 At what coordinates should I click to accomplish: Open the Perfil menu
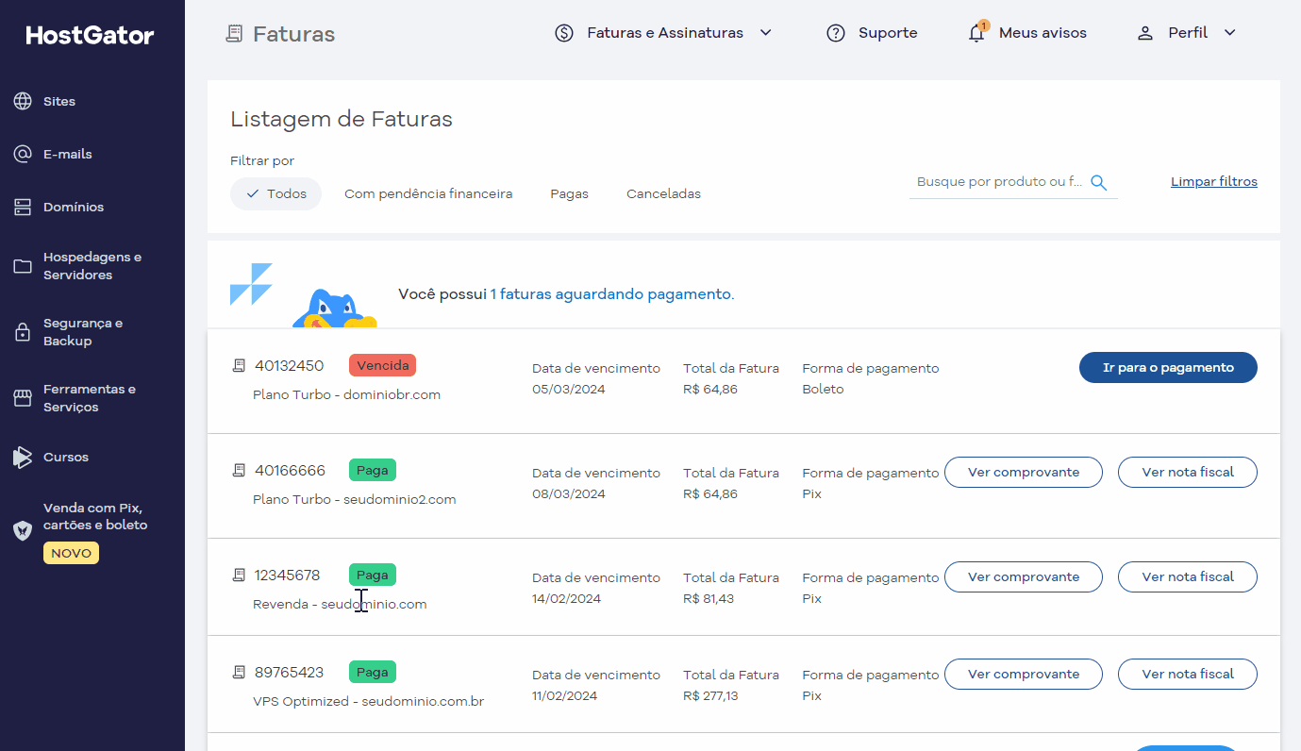point(1188,33)
